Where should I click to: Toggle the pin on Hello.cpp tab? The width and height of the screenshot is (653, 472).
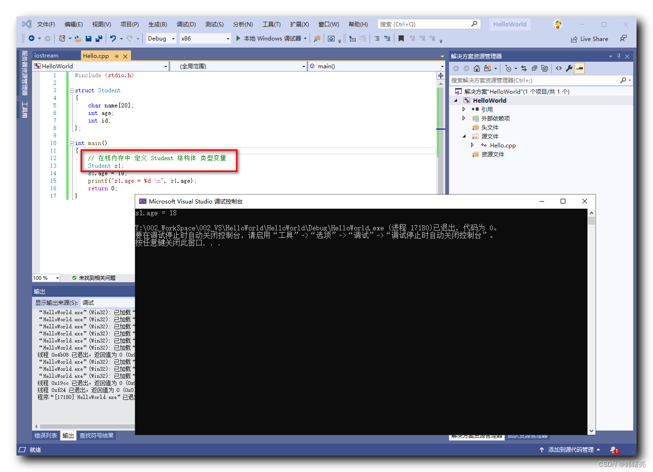(116, 56)
